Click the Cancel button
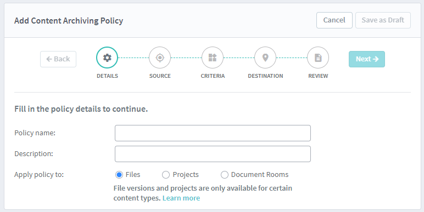 (334, 20)
